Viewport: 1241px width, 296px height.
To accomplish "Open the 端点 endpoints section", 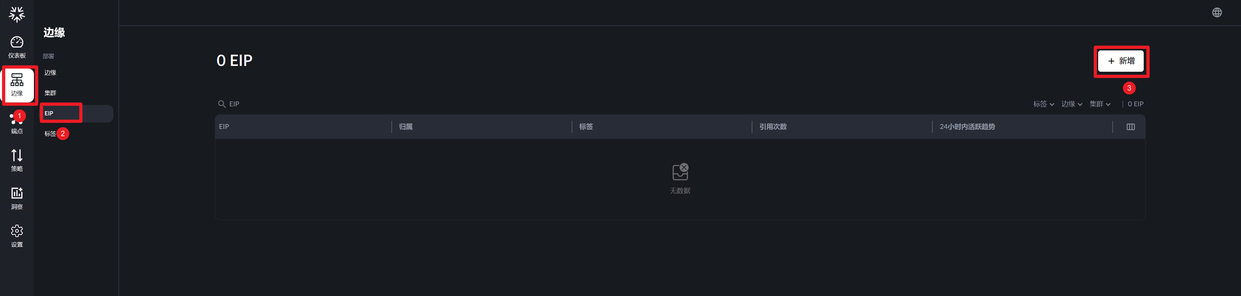I will (17, 124).
